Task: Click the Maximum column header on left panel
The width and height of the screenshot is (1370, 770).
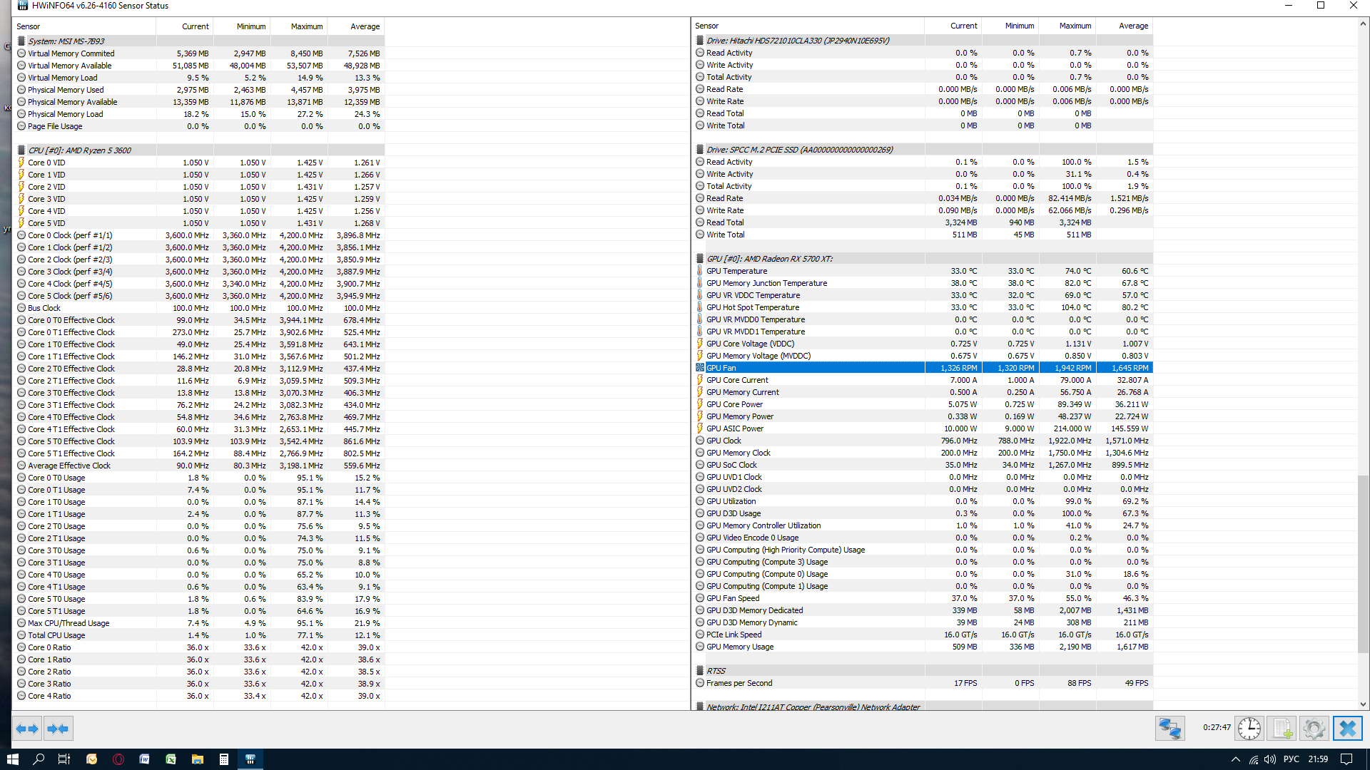Action: click(x=307, y=26)
